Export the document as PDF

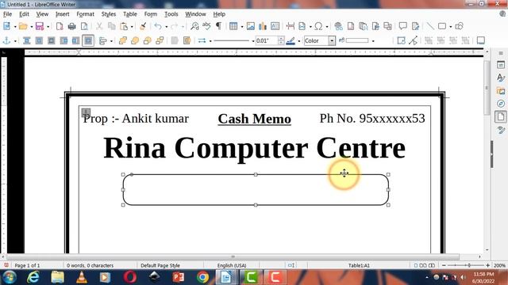point(60,26)
